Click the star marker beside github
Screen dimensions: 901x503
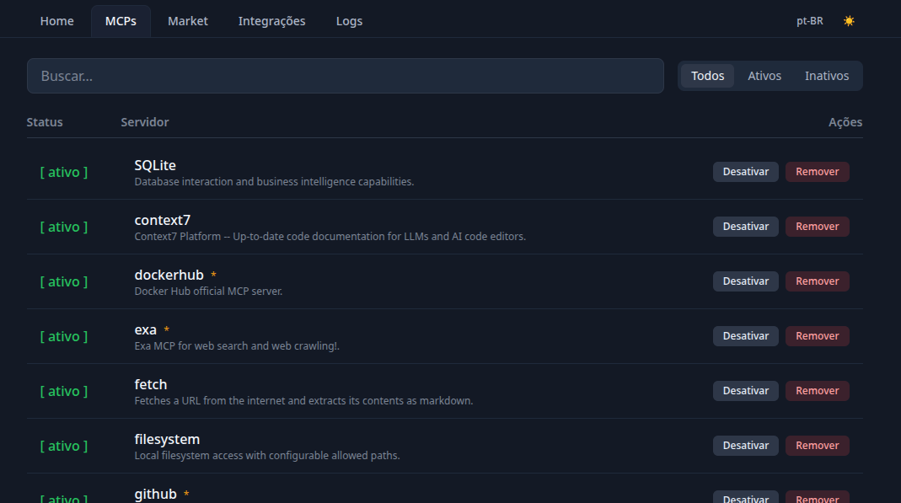(x=186, y=494)
